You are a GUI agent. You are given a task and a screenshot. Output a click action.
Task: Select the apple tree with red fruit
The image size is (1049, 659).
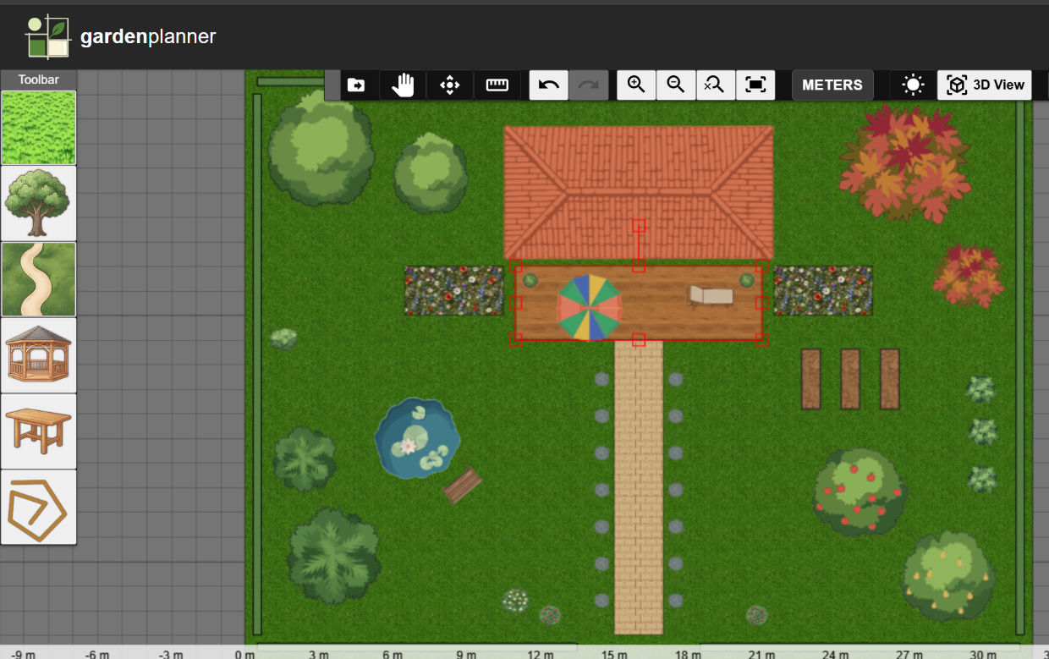860,492
